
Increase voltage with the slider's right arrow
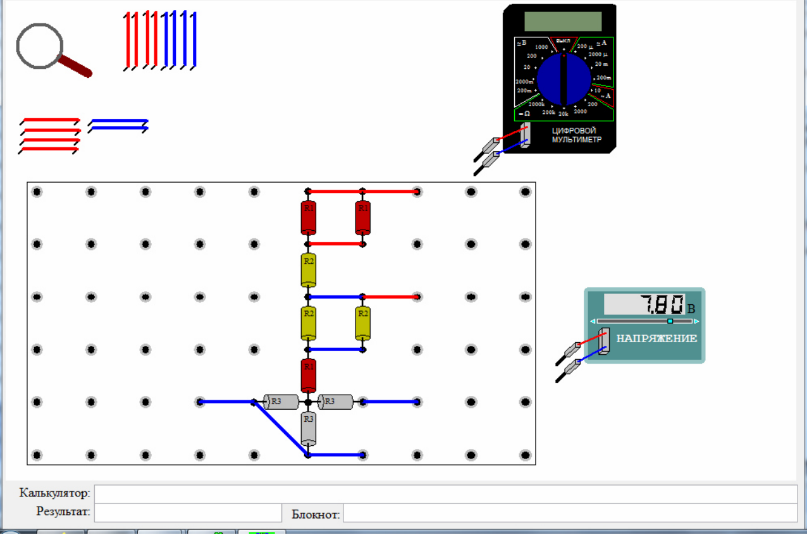[697, 321]
